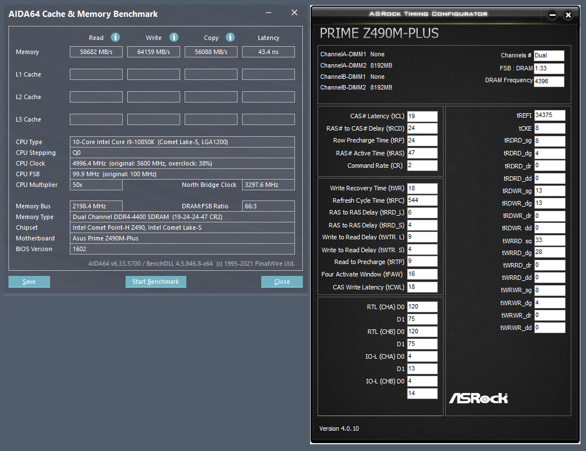
Task: Click the tWRWR_dd field
Action: coord(550,327)
